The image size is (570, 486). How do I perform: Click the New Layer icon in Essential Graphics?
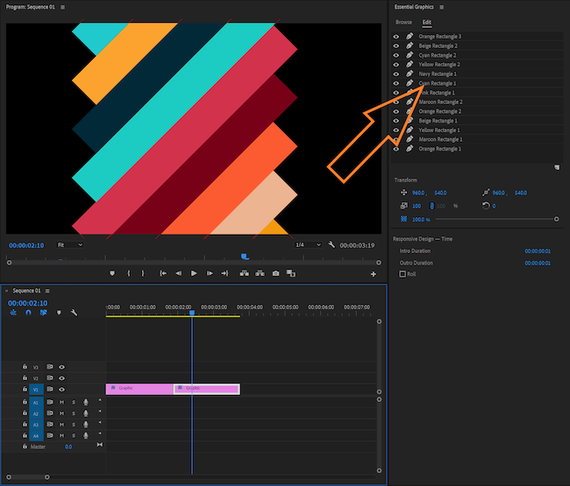(556, 166)
